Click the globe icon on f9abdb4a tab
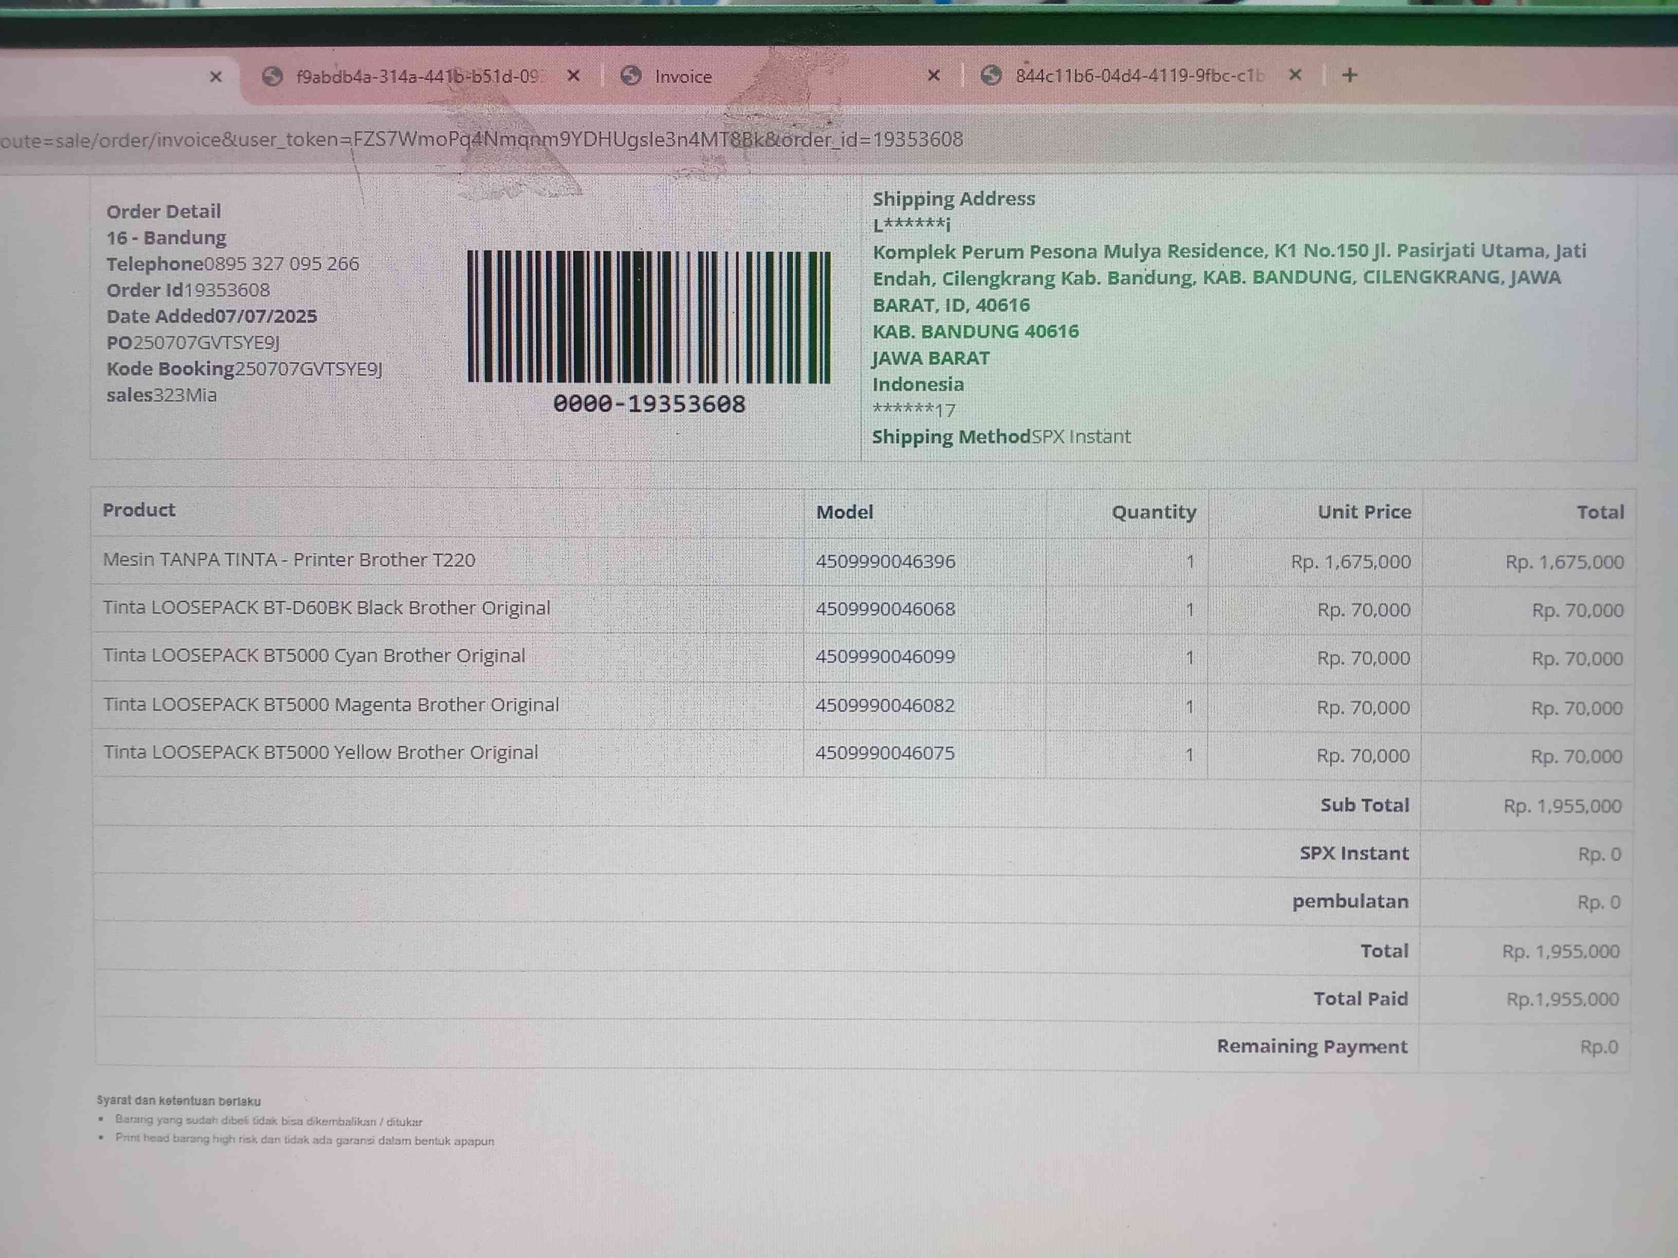 click(272, 76)
